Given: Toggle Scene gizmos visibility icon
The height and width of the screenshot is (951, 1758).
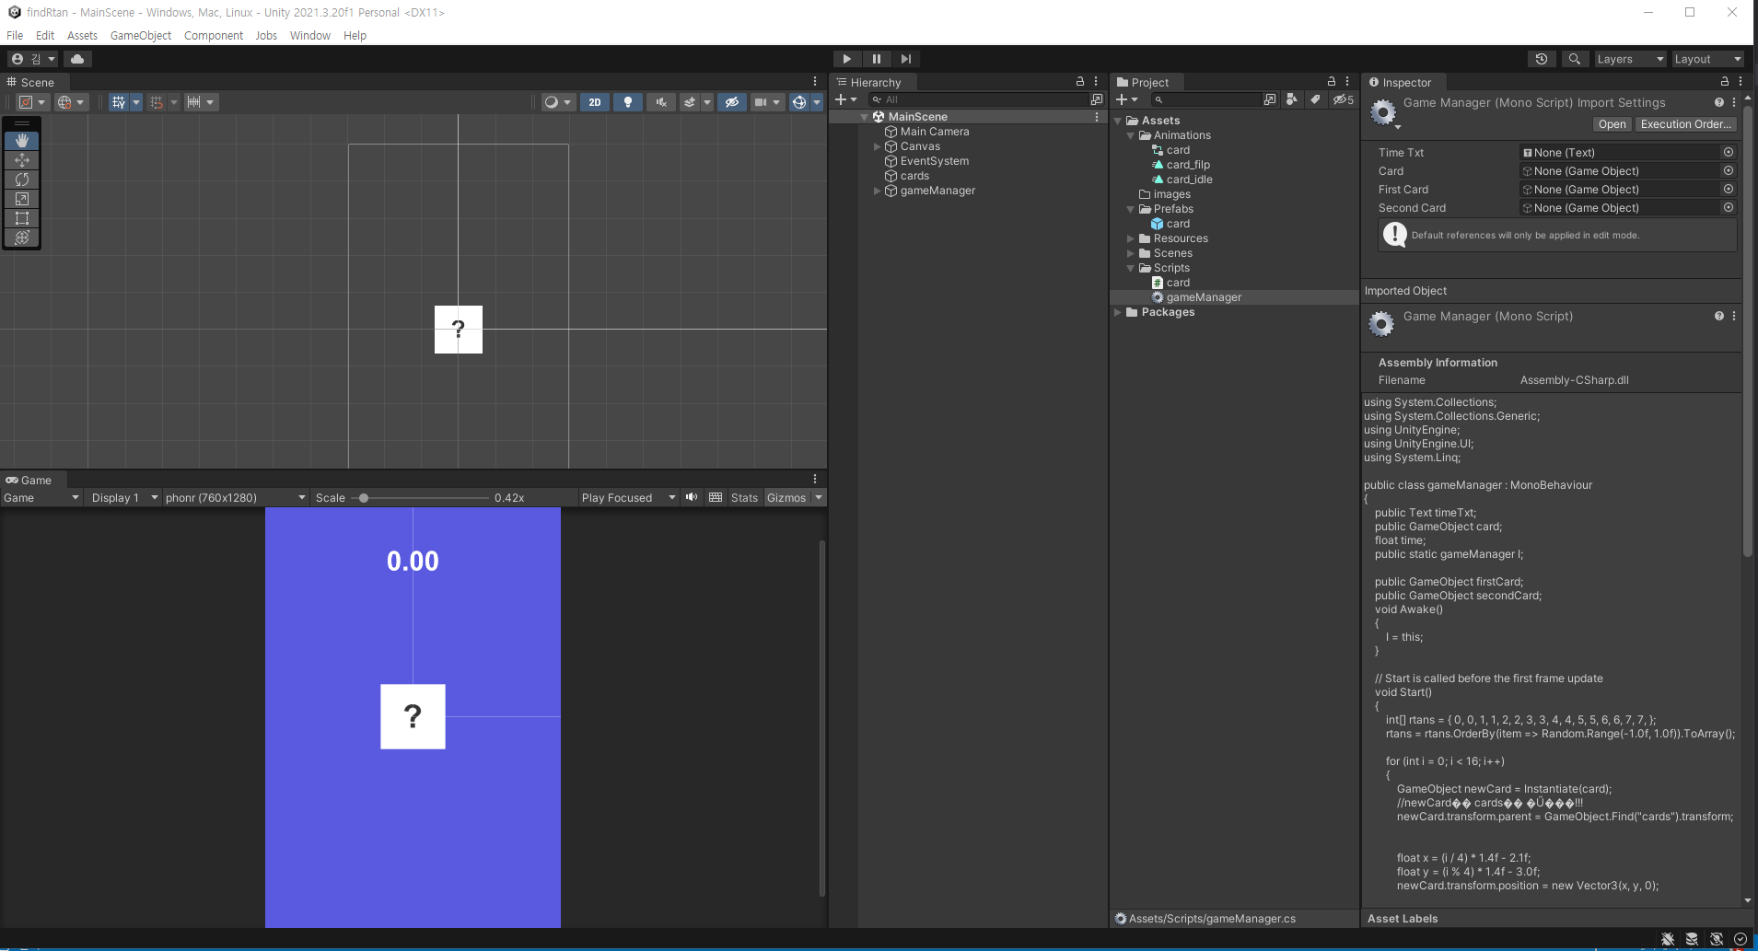Looking at the screenshot, I should tap(799, 102).
